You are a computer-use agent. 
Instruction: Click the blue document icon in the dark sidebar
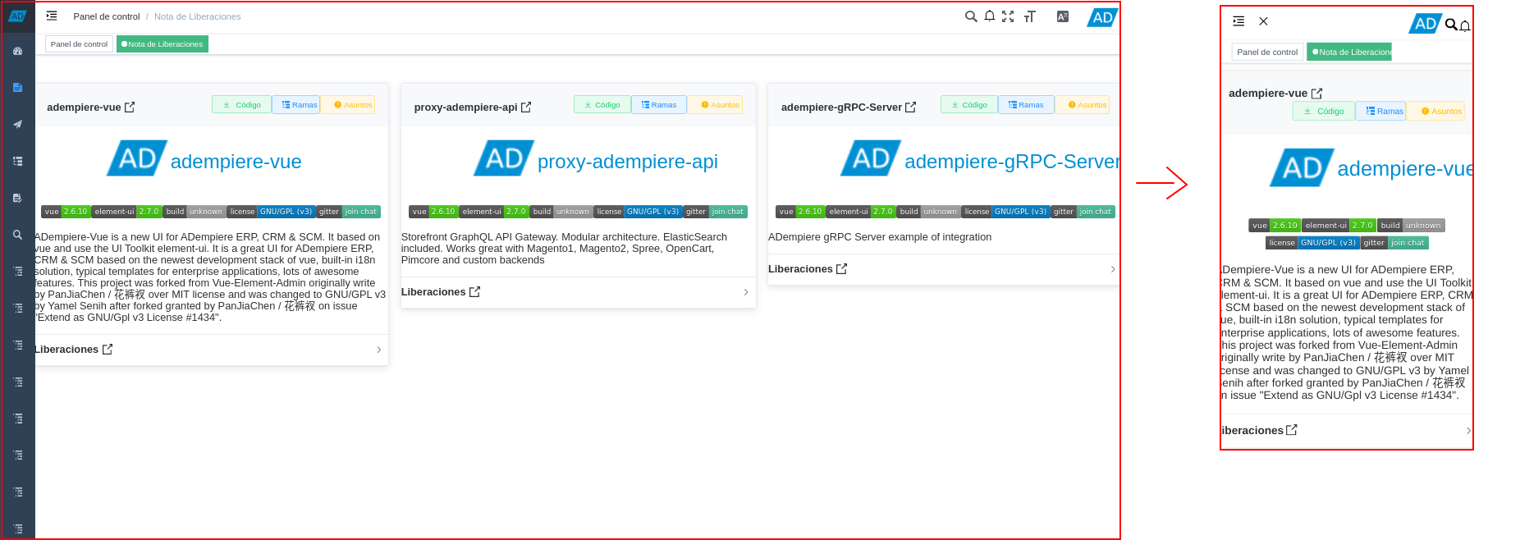pyautogui.click(x=17, y=88)
